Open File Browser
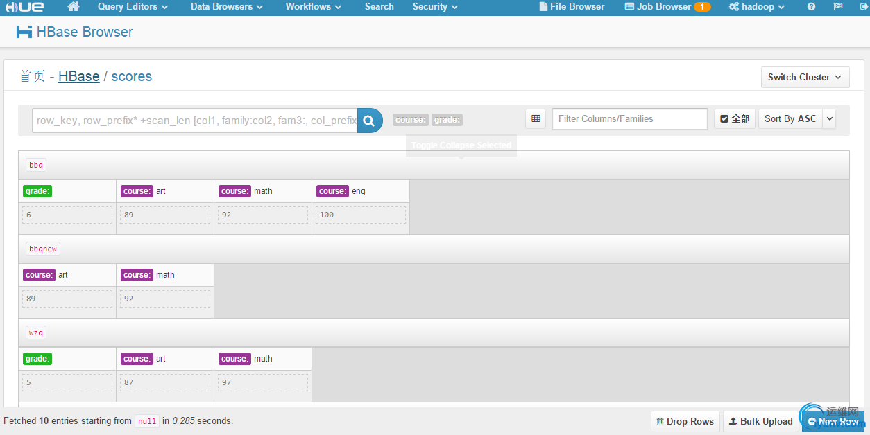 [x=572, y=7]
